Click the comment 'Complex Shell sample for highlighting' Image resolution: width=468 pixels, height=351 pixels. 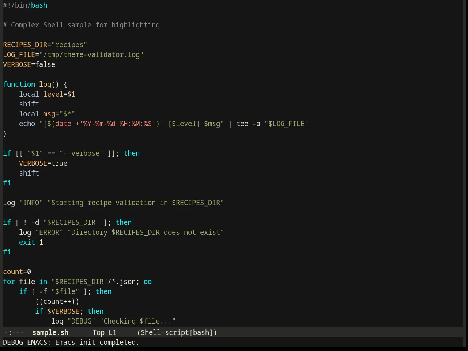pyautogui.click(x=85, y=25)
